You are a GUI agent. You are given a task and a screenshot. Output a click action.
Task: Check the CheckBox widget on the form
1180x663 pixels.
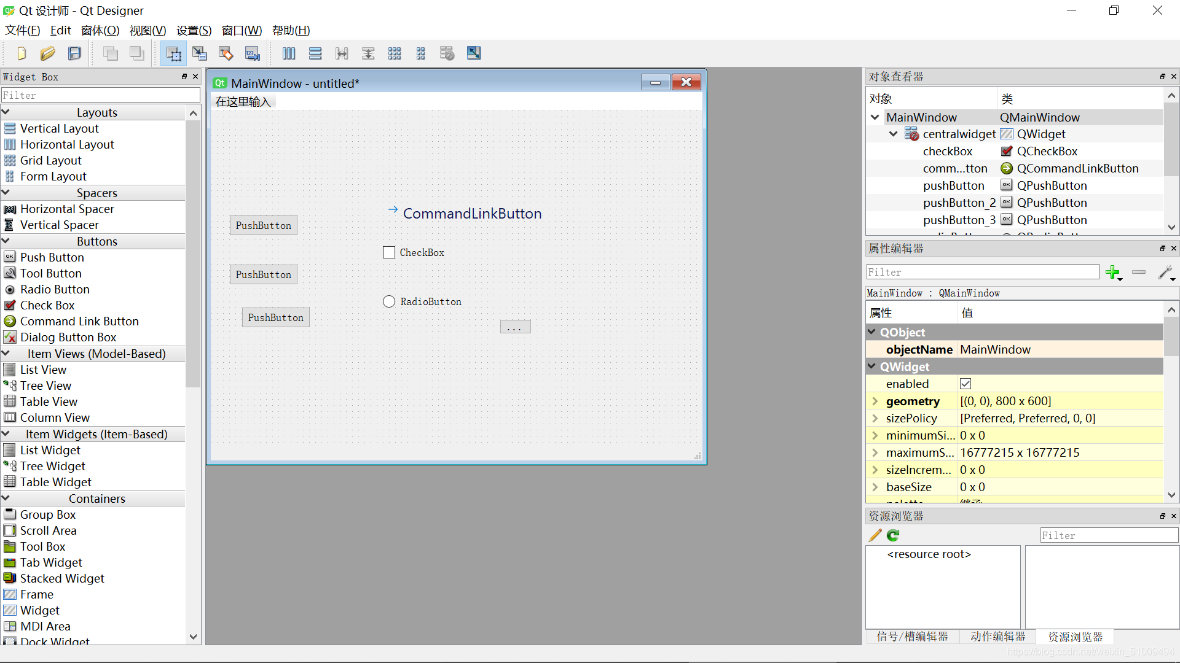coord(389,252)
